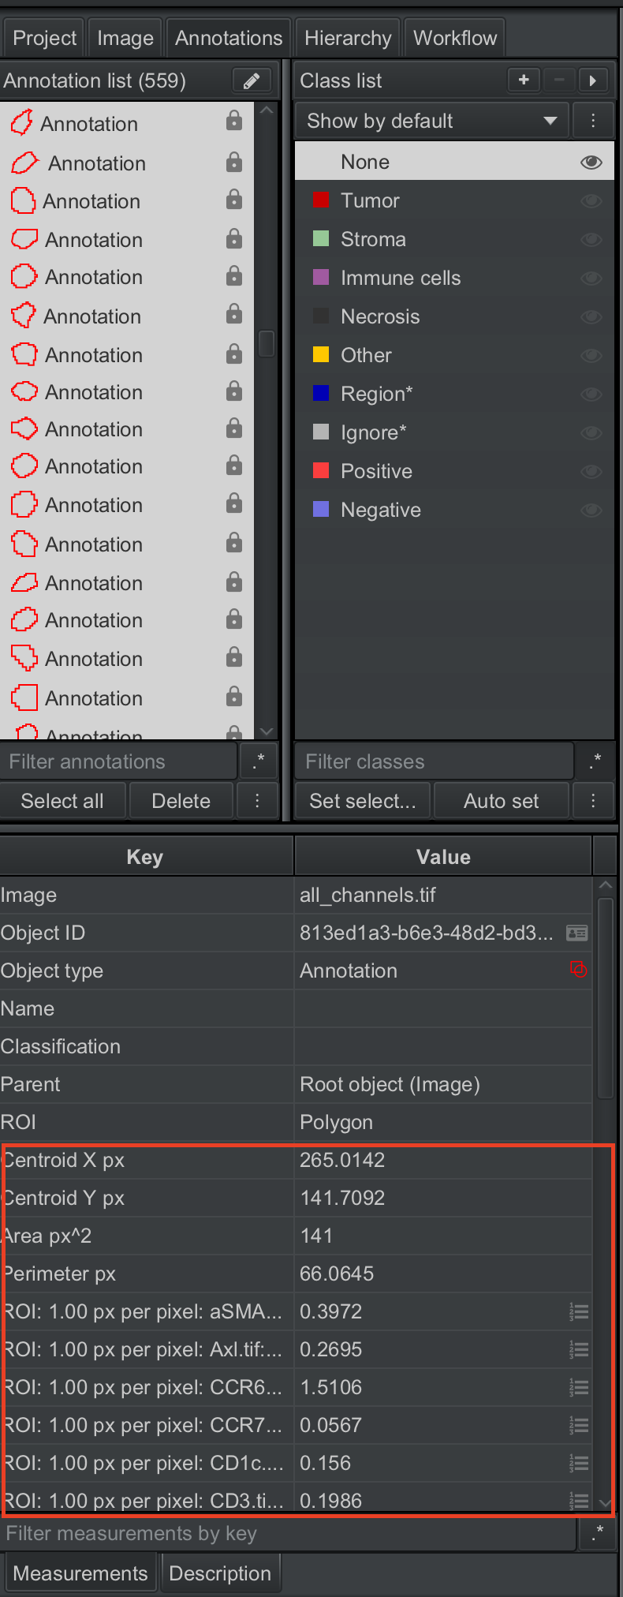Click the list icon in the aSMA measurement row

point(579,1312)
